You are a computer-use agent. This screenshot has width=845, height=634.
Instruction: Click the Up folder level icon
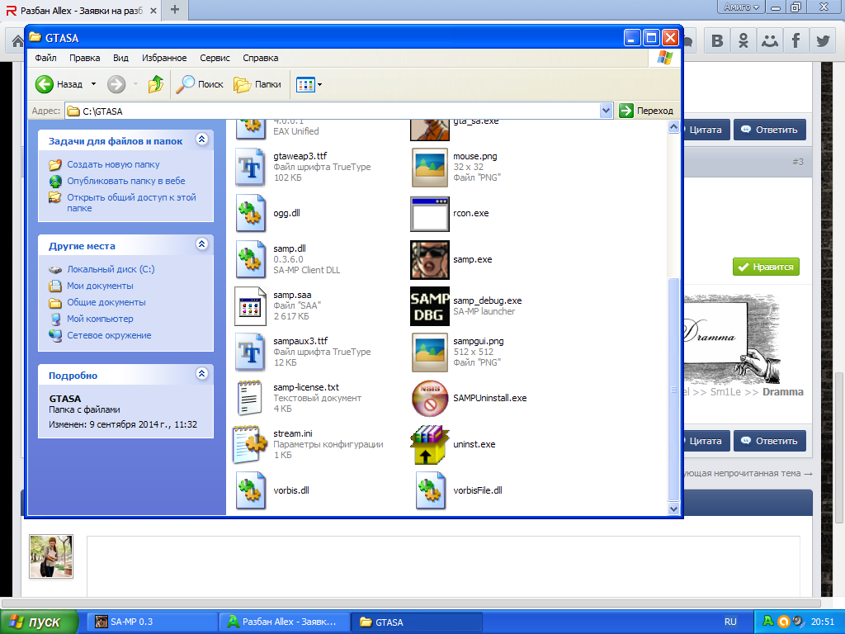coord(156,84)
